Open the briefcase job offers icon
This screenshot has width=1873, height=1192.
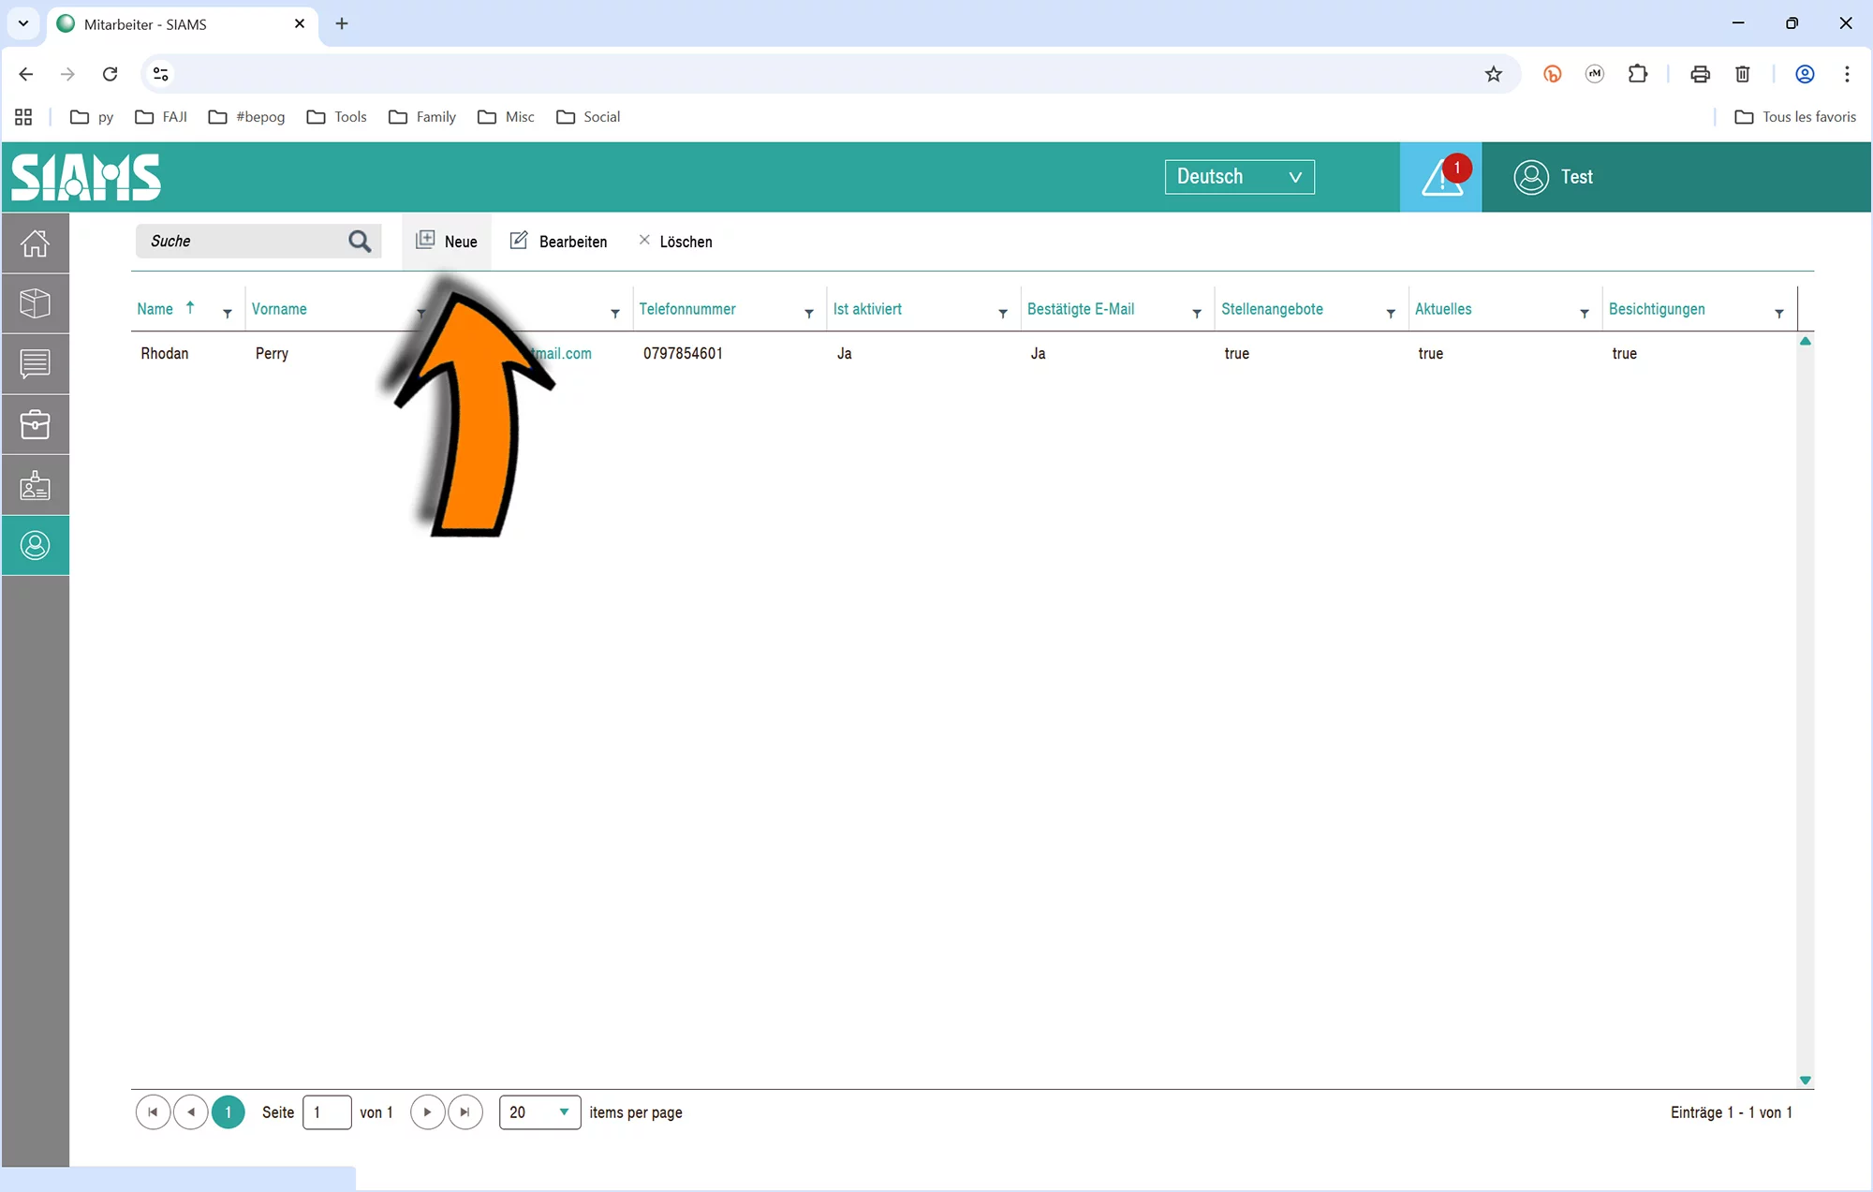pos(35,424)
